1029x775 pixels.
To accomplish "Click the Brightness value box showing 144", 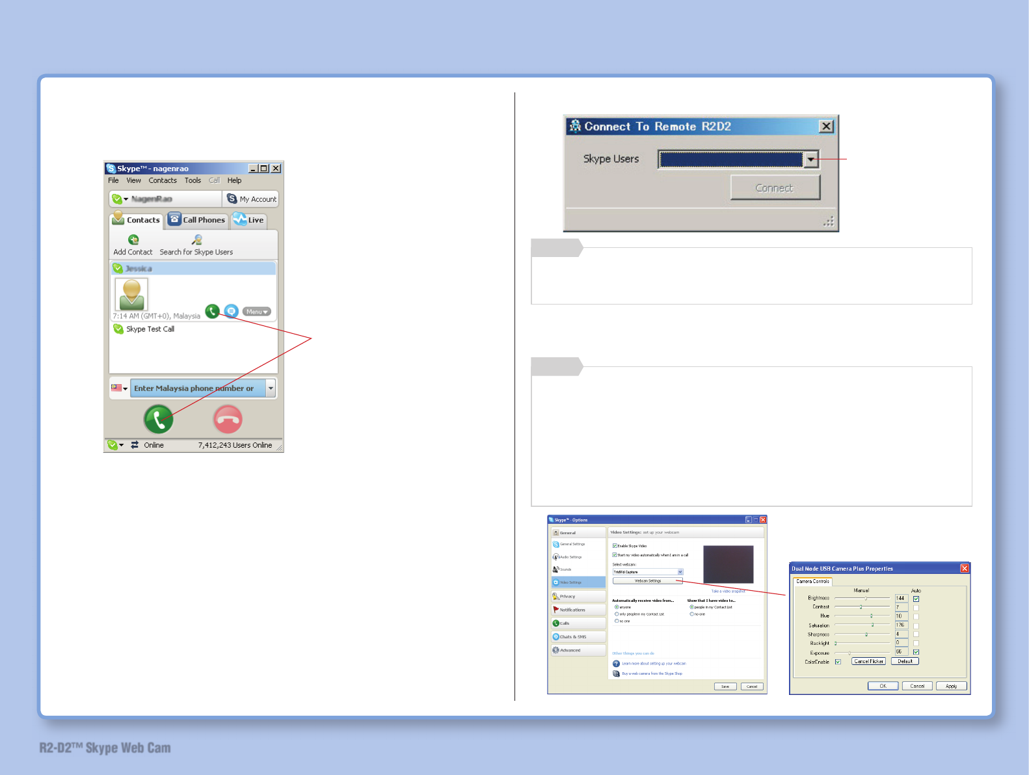I will point(902,598).
